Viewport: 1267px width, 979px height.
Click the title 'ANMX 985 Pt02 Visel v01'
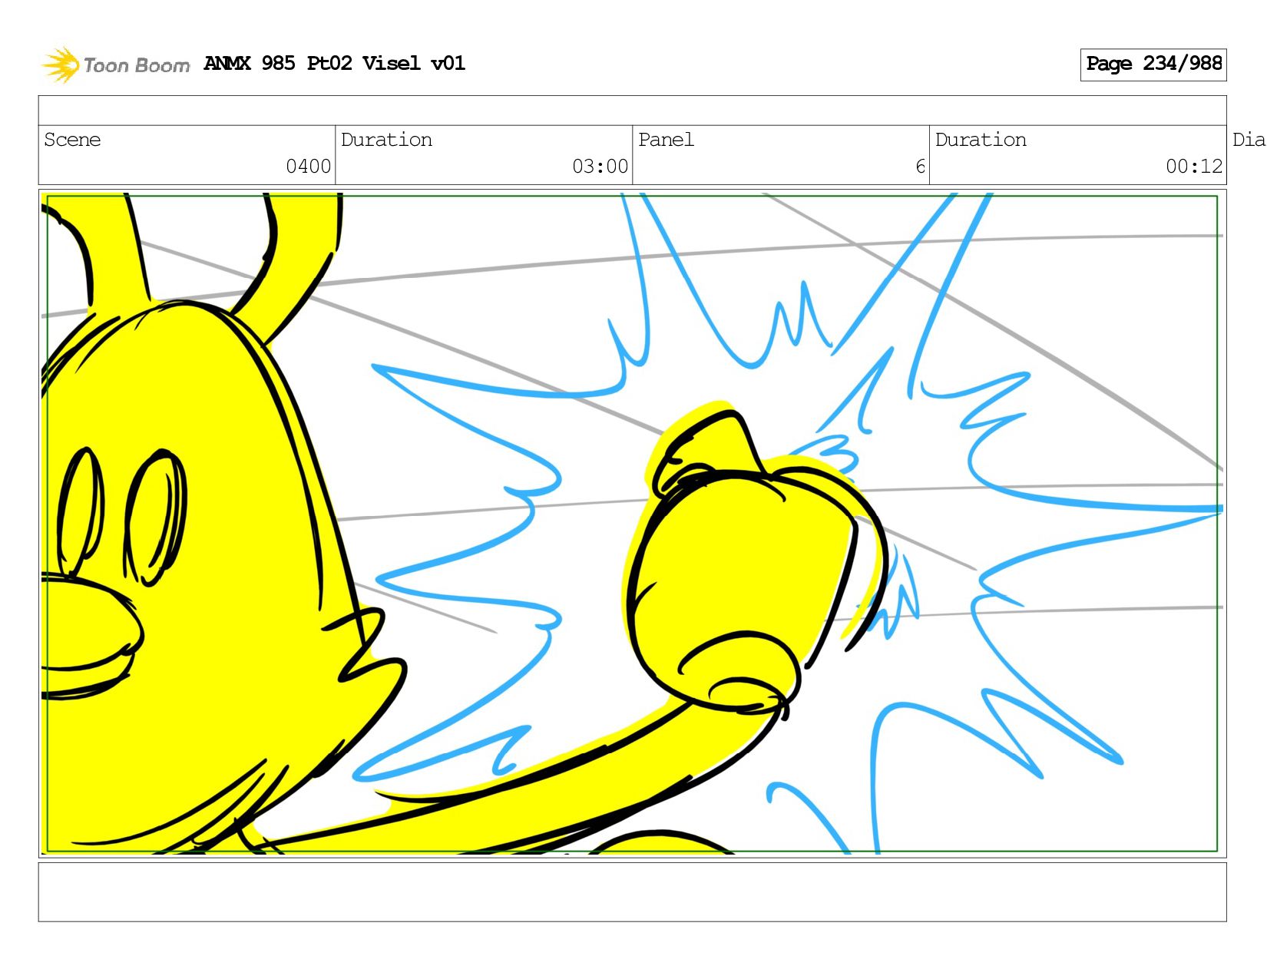[x=334, y=63]
